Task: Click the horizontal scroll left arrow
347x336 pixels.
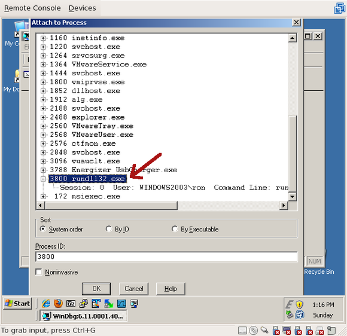Action: 40,206
